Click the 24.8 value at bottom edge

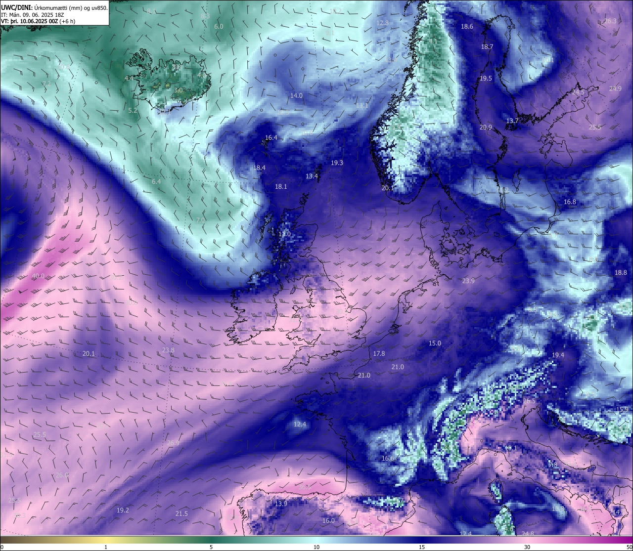(528, 534)
